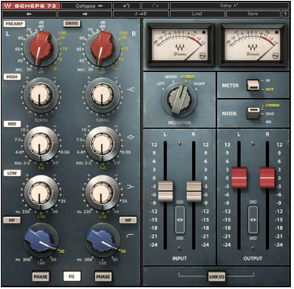The image size is (294, 289).
Task: Click the left VU meter screw adjuster
Action: click(202, 55)
